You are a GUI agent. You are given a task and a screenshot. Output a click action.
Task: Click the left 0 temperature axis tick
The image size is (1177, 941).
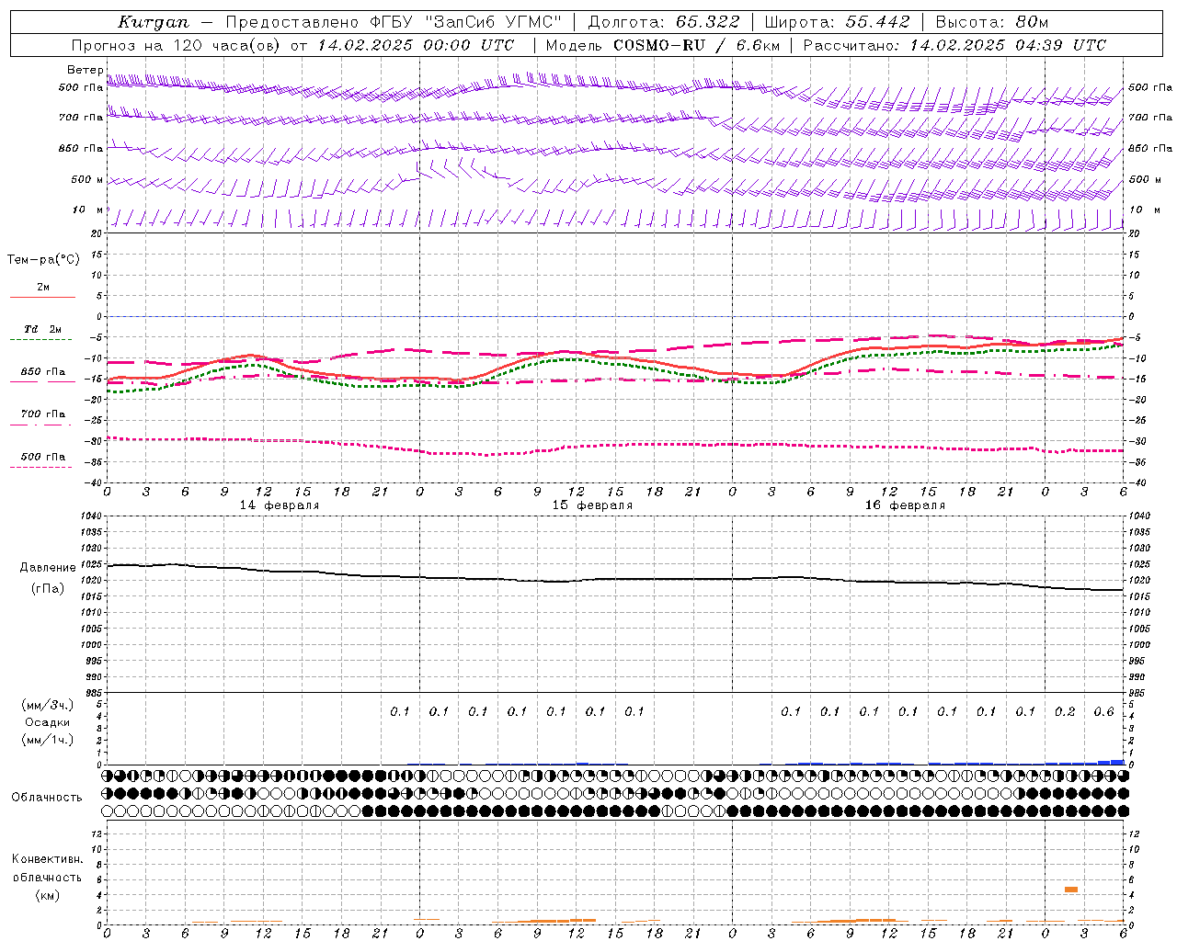pos(100,317)
